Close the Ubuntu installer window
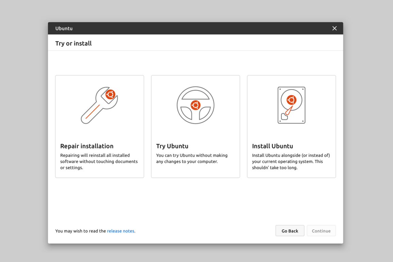The width and height of the screenshot is (393, 262). point(334,28)
